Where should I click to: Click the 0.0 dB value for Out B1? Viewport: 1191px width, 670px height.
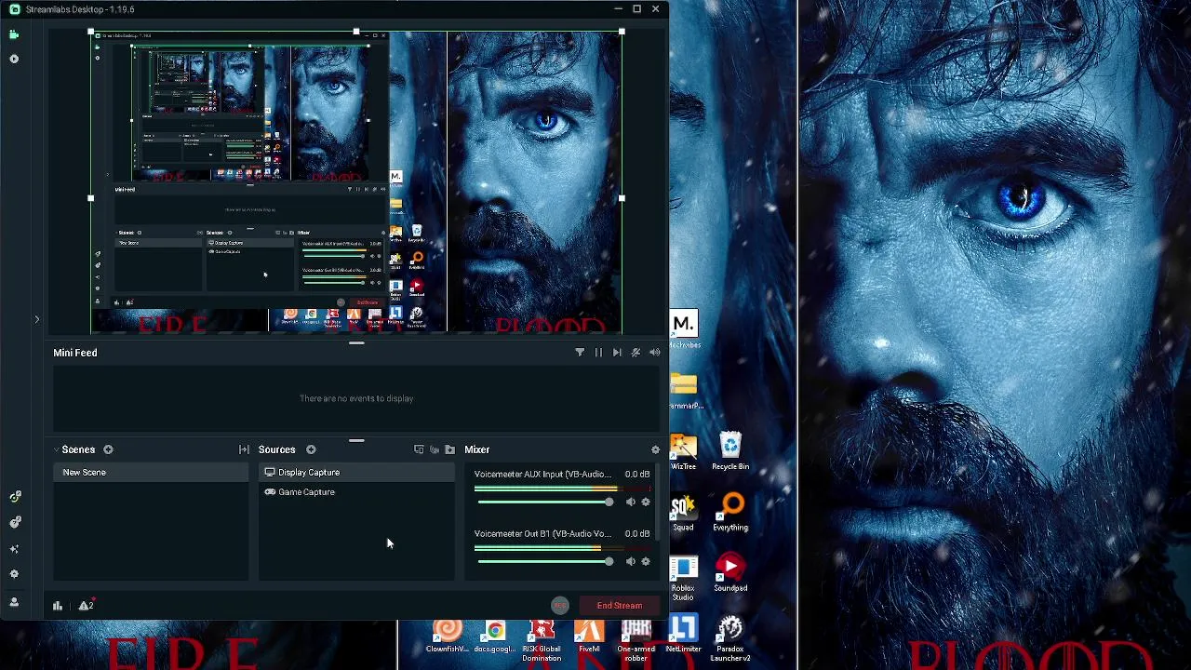[637, 534]
